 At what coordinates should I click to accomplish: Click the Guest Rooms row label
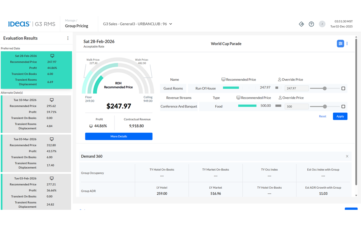point(173,88)
